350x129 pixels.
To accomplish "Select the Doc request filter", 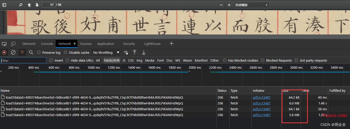I will point(170,60).
